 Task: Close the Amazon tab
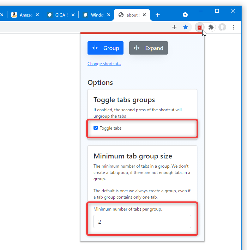coord(37,15)
